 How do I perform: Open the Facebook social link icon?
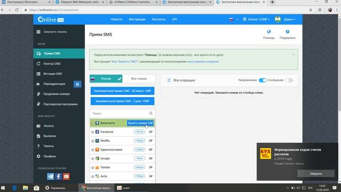[x=58, y=177]
